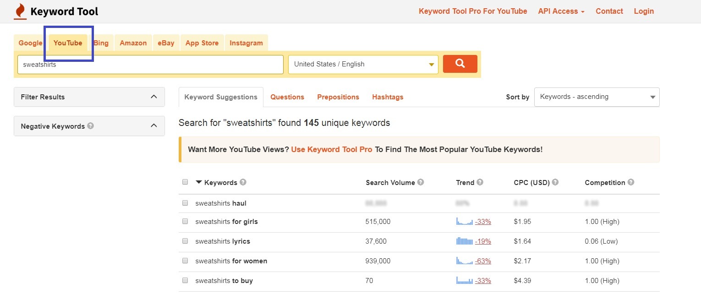Open the Questions tab
701x294 pixels.
287,97
